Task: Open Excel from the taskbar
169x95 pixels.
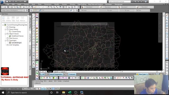Action: click(x=70, y=93)
